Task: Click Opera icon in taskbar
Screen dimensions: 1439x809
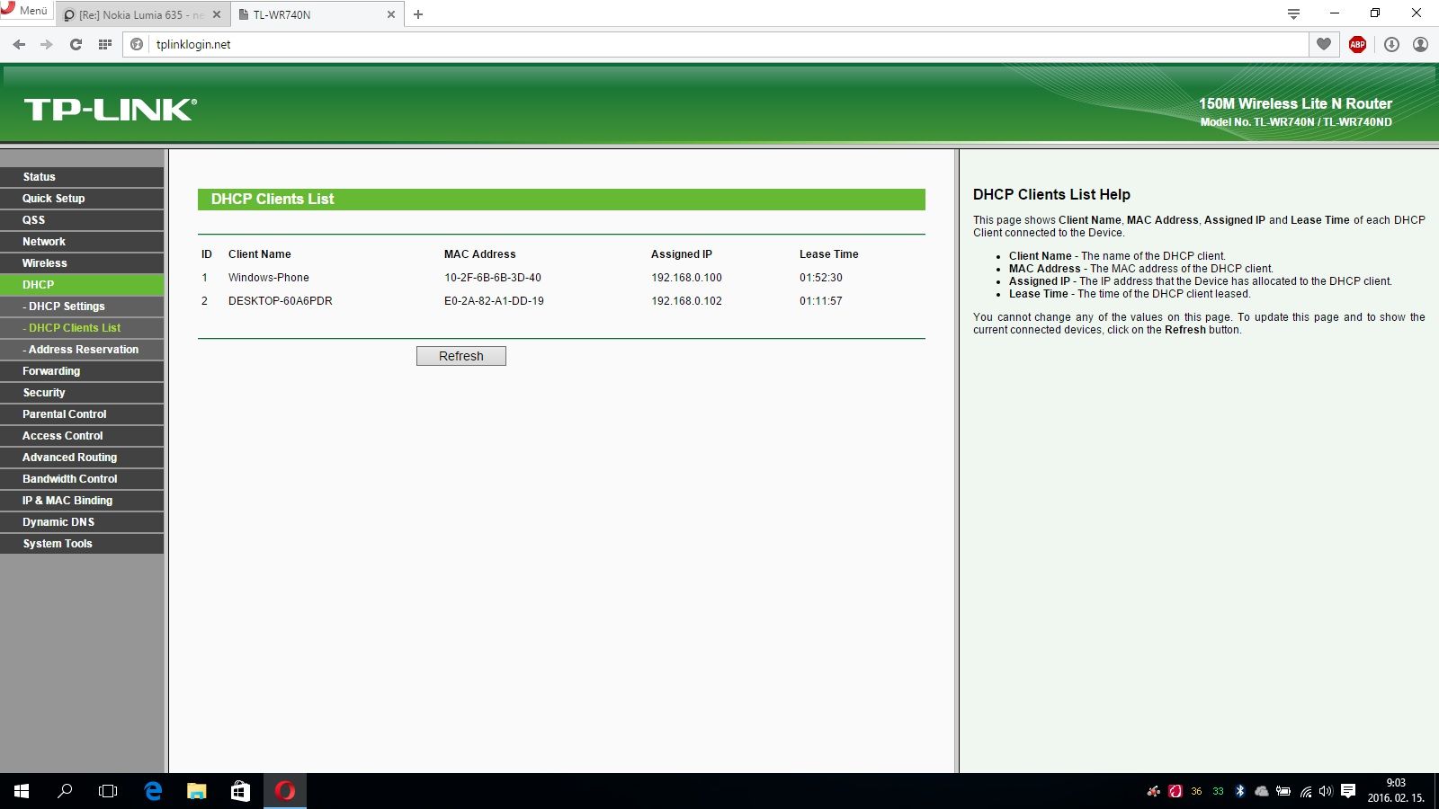Action: click(285, 791)
